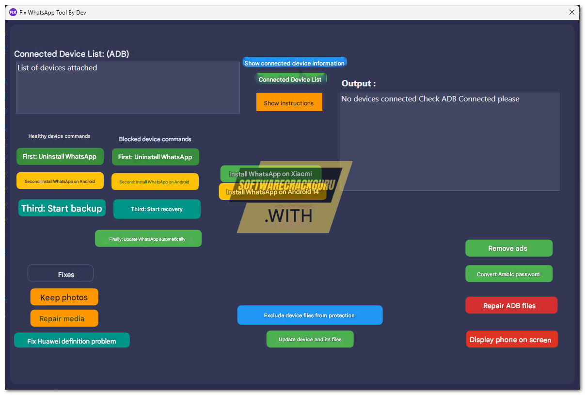The height and width of the screenshot is (395, 585).
Task: Click inside the Output text area
Action: 450,142
